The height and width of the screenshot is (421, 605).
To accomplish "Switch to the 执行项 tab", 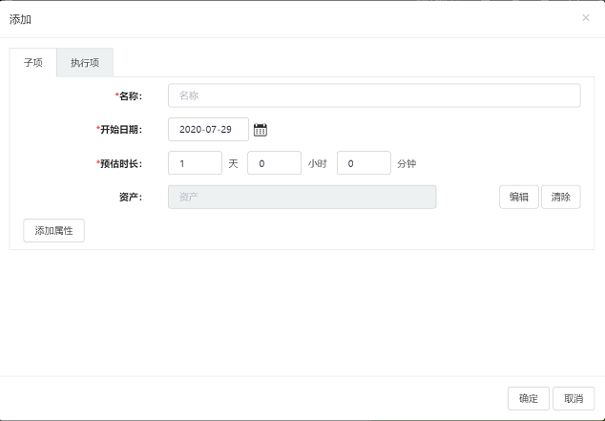I will (85, 63).
